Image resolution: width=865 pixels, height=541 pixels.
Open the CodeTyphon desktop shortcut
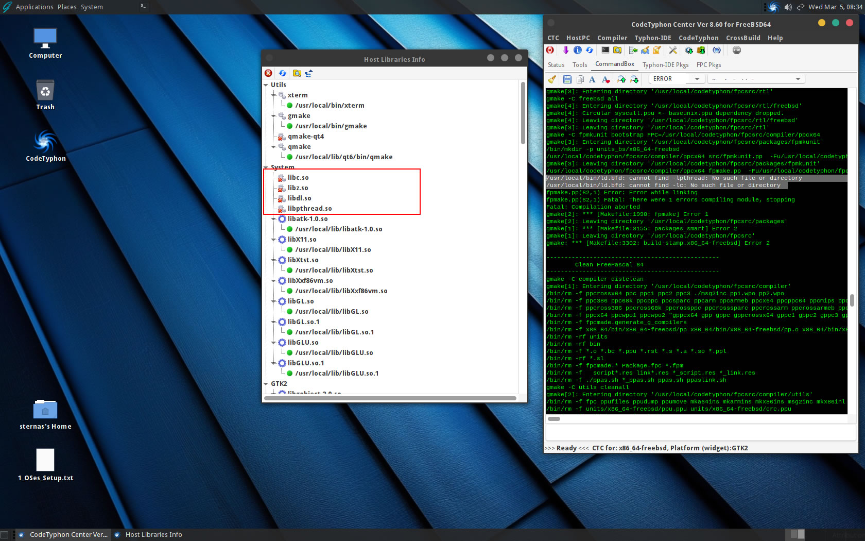click(x=46, y=145)
